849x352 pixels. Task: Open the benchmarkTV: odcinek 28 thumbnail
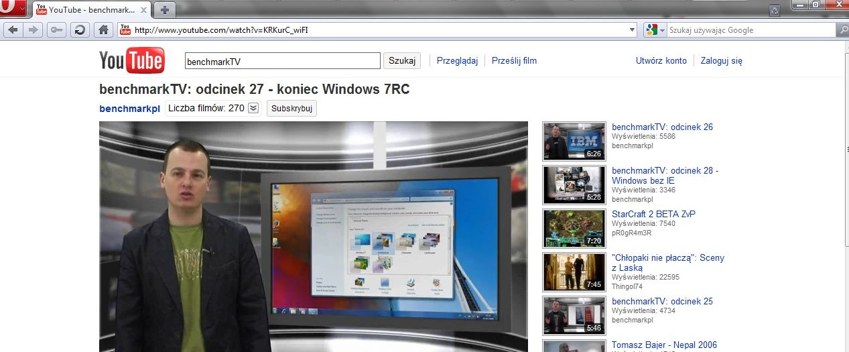pyautogui.click(x=574, y=184)
